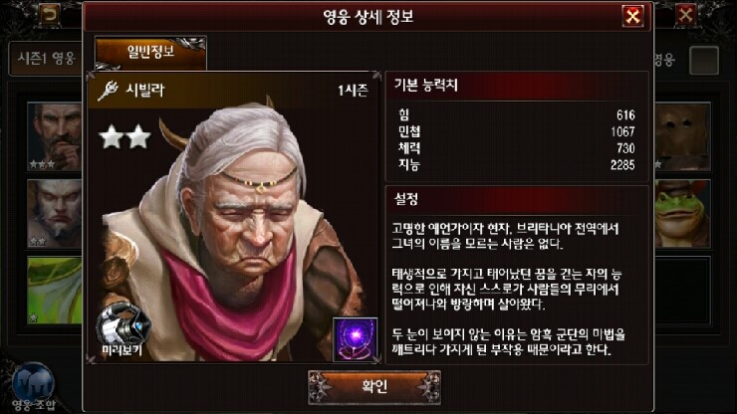Click the staff weapon icon beside 시빌라
Screen dimensions: 737x414
108,90
